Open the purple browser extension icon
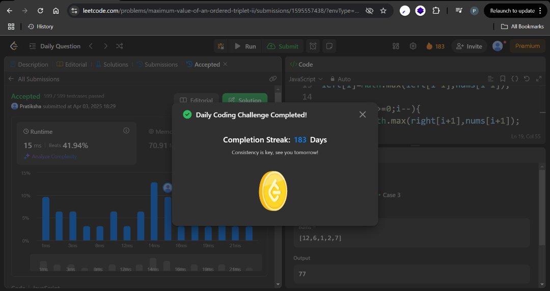Viewport: 550px width, 291px height. pyautogui.click(x=420, y=11)
